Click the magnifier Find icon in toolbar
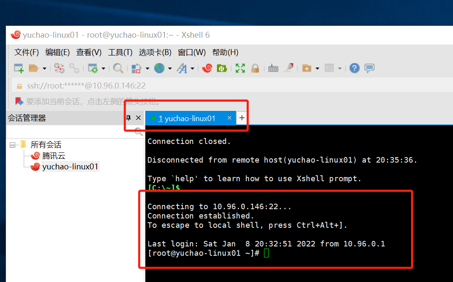 (118, 68)
